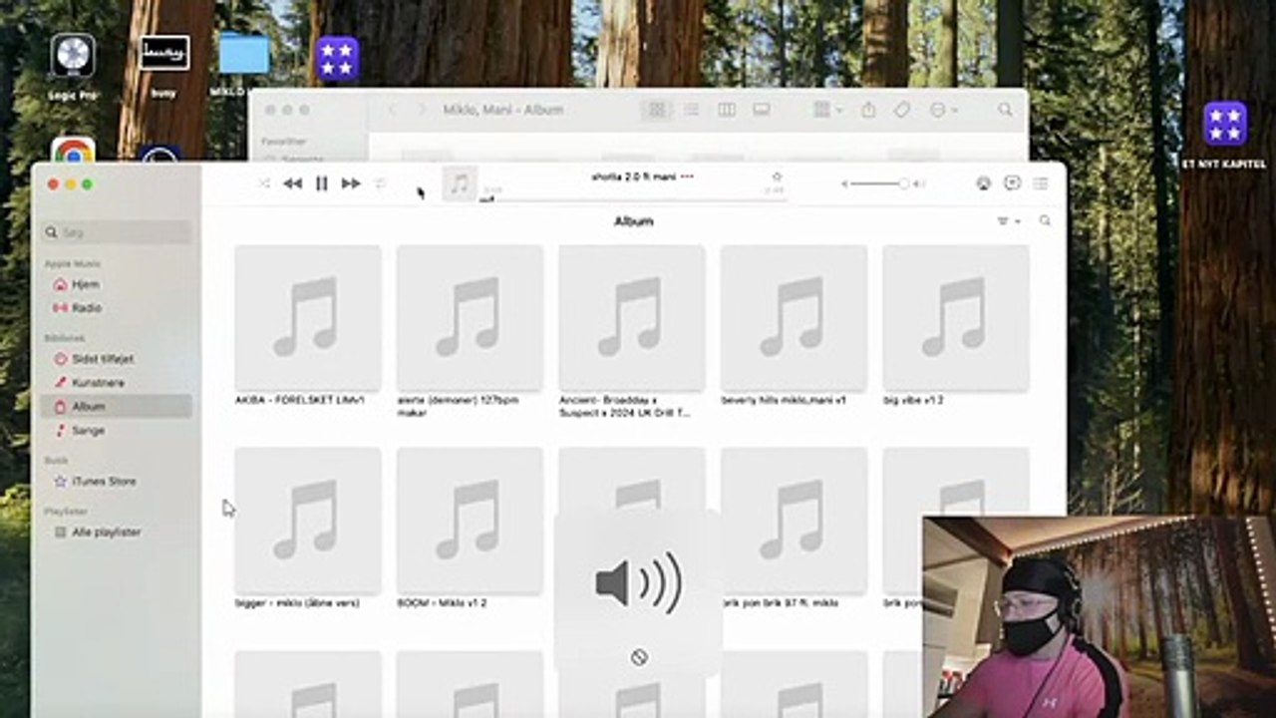Open album sort options dropdown
Viewport: 1276px width, 718px height.
1008,221
